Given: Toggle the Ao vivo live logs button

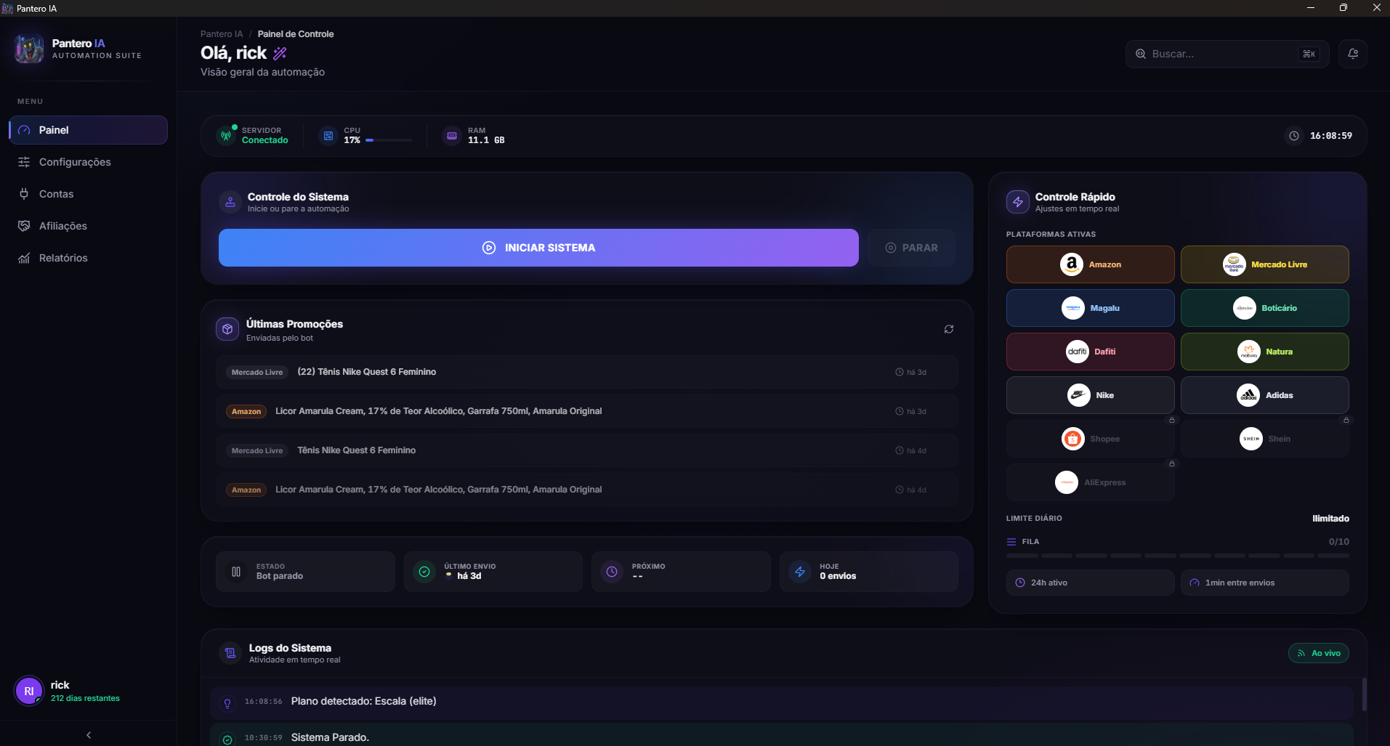Looking at the screenshot, I should click(x=1319, y=653).
